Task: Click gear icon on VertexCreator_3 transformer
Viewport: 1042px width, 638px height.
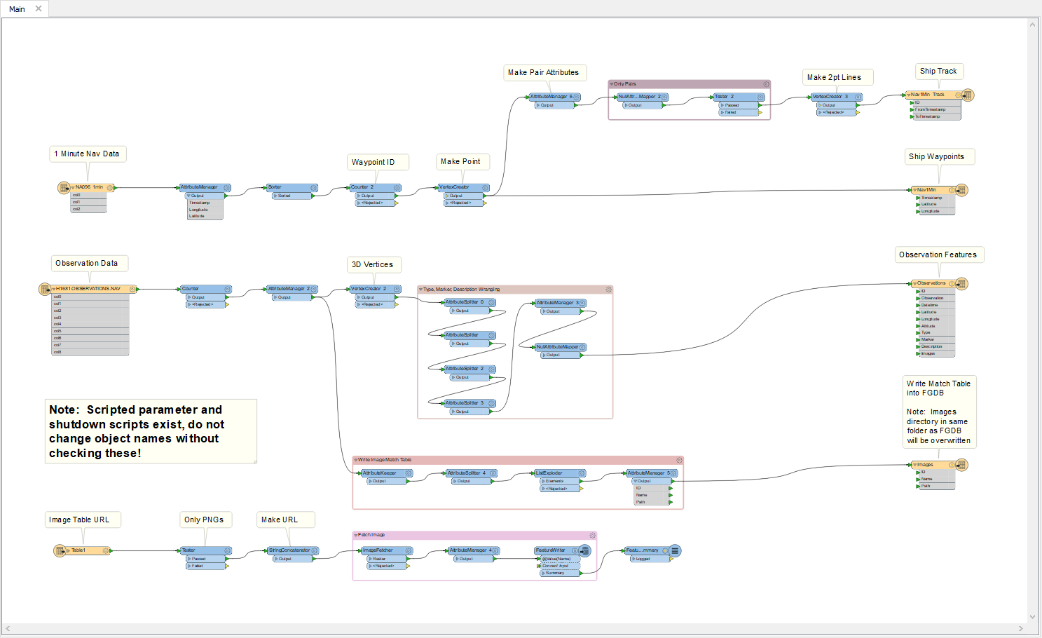Action: 858,97
